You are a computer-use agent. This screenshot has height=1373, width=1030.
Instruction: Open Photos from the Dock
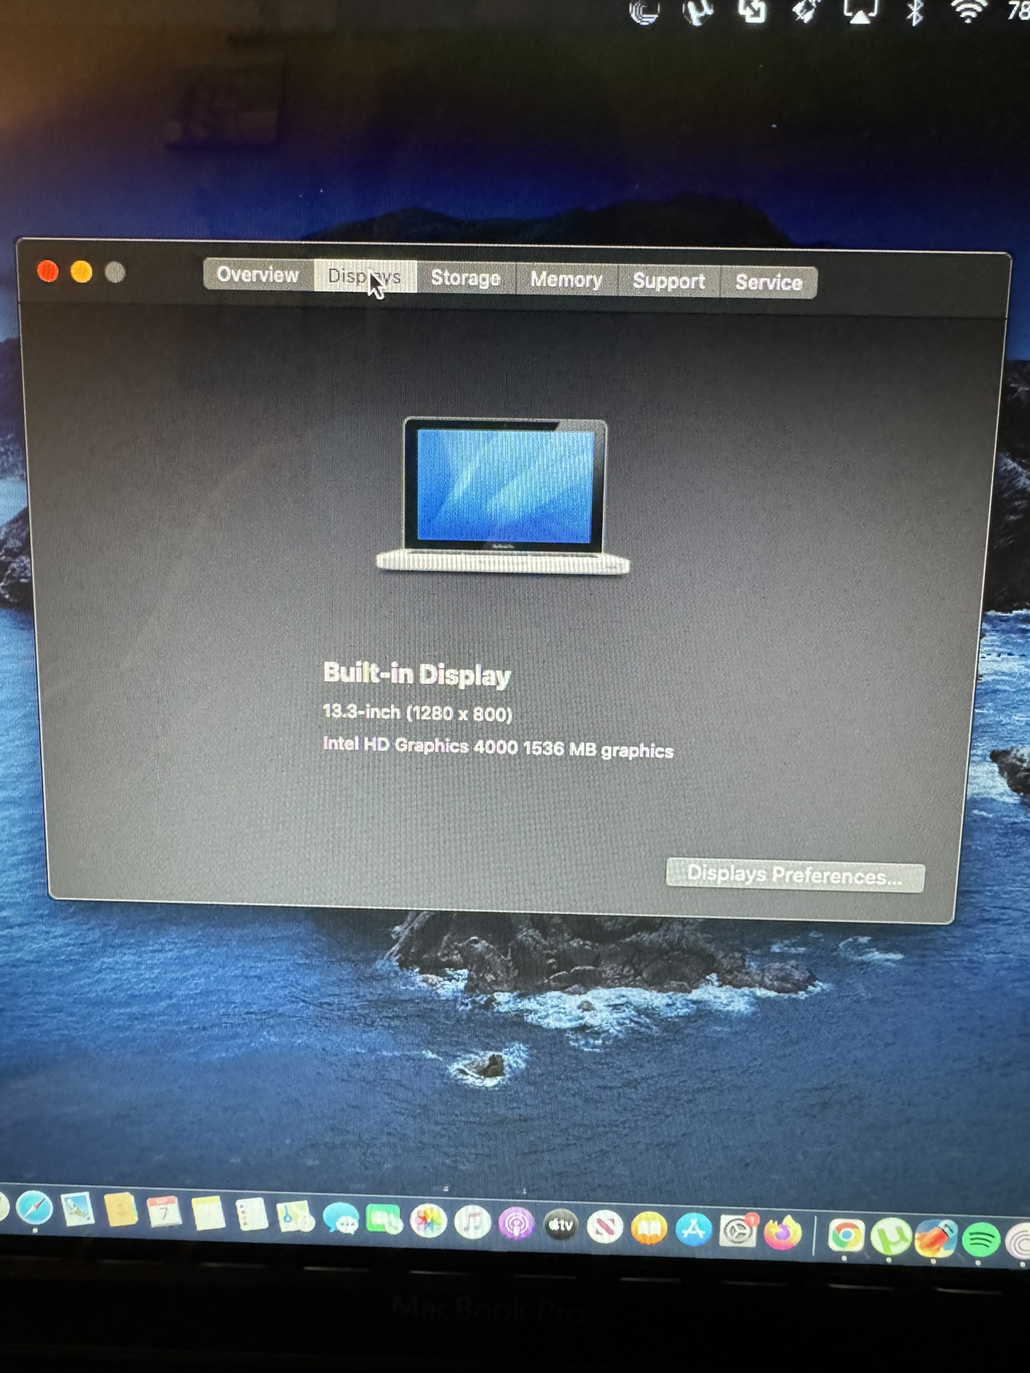(429, 1221)
